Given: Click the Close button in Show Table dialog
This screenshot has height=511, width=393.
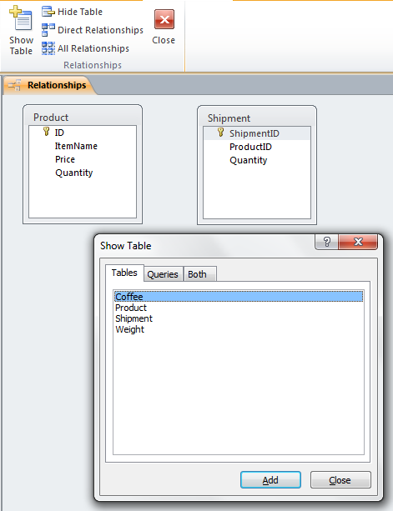Looking at the screenshot, I should 340,479.
